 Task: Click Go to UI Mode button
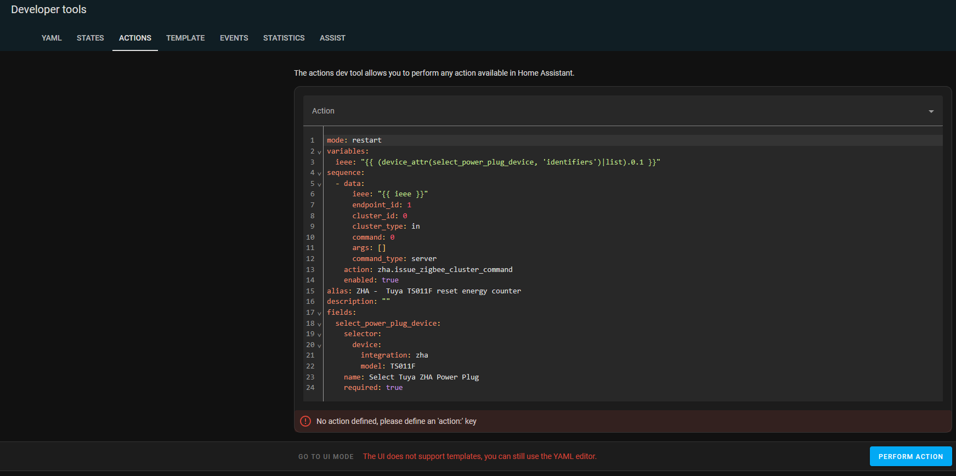coord(326,457)
